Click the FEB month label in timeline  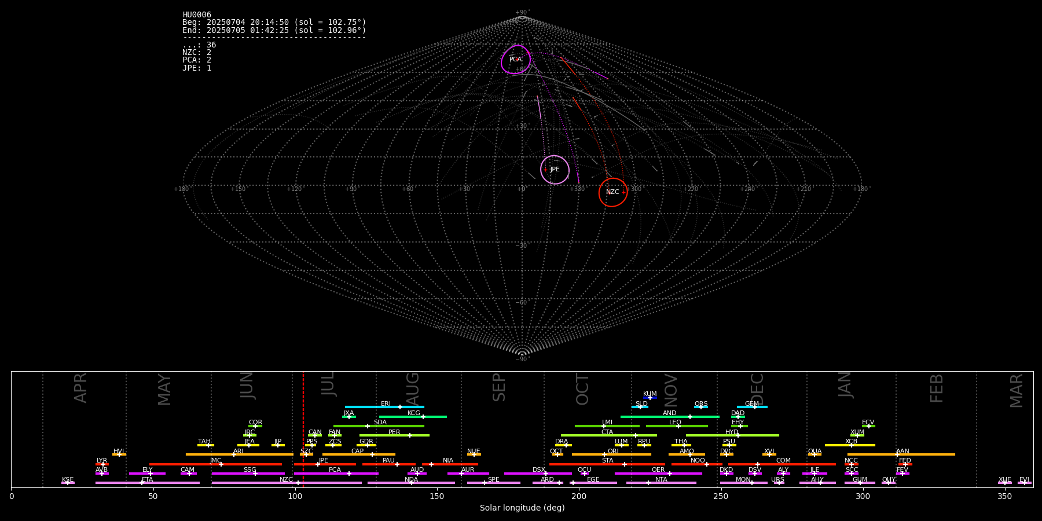click(937, 388)
